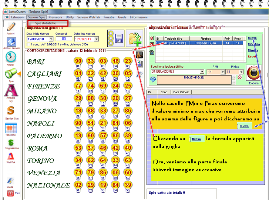This screenshot has width=269, height=200.
Task: Open the Ambata Cy icon
Action: point(11,90)
